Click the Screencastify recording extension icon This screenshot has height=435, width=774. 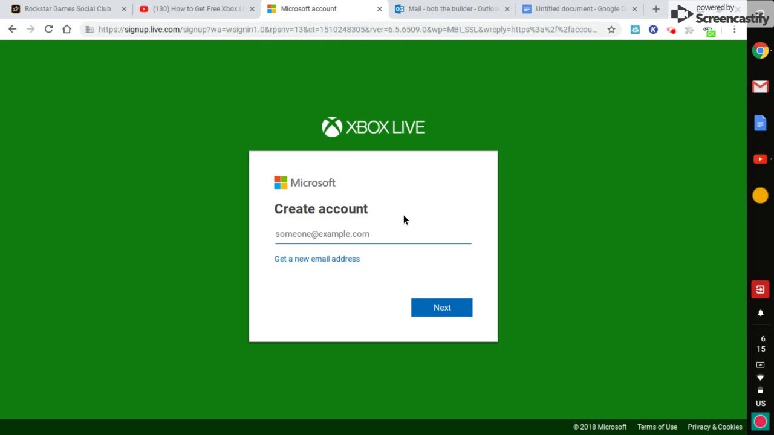pyautogui.click(x=671, y=30)
